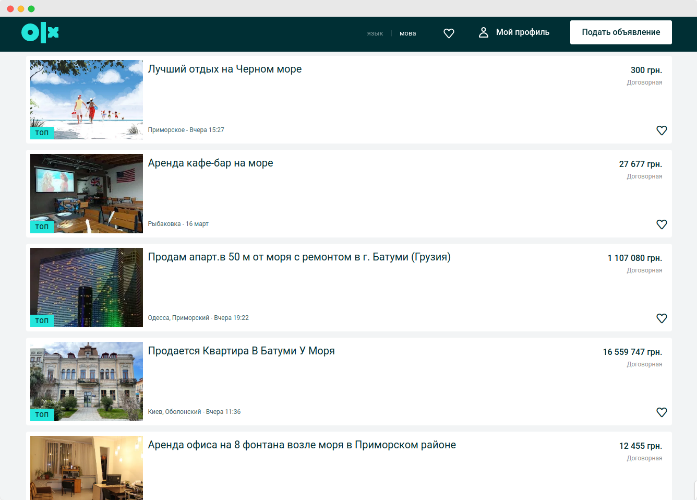Click ТОП badge on mansion listing

pos(42,415)
